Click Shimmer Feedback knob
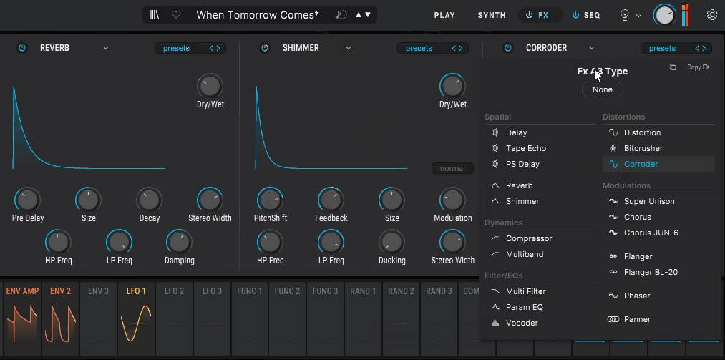This screenshot has height=360, width=725. [x=331, y=200]
